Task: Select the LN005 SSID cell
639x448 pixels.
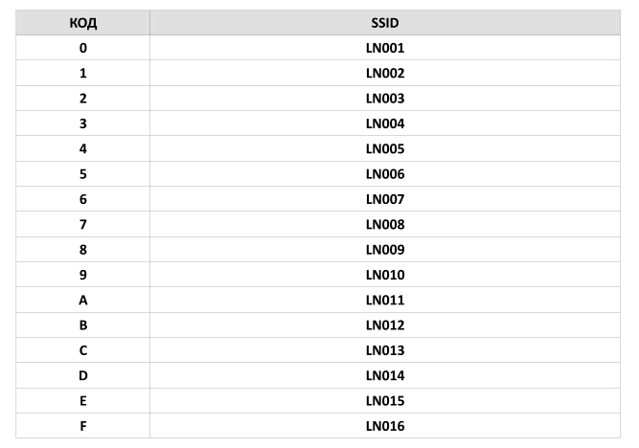Action: coord(385,148)
